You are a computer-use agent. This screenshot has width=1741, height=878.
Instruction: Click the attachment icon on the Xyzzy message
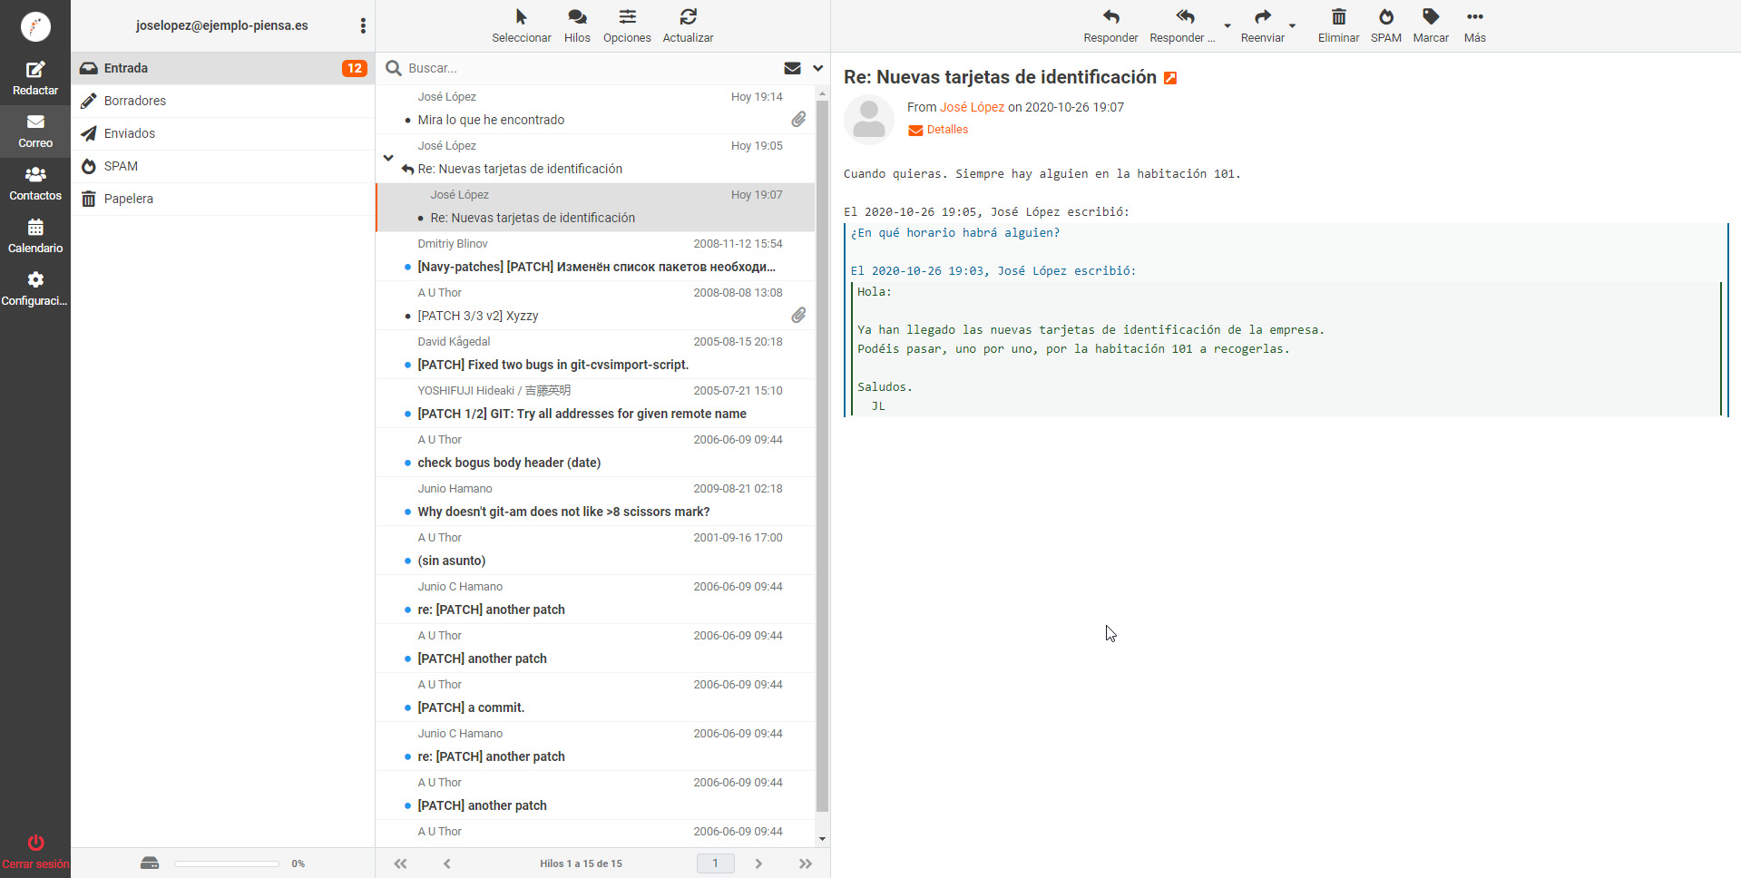[x=798, y=316]
